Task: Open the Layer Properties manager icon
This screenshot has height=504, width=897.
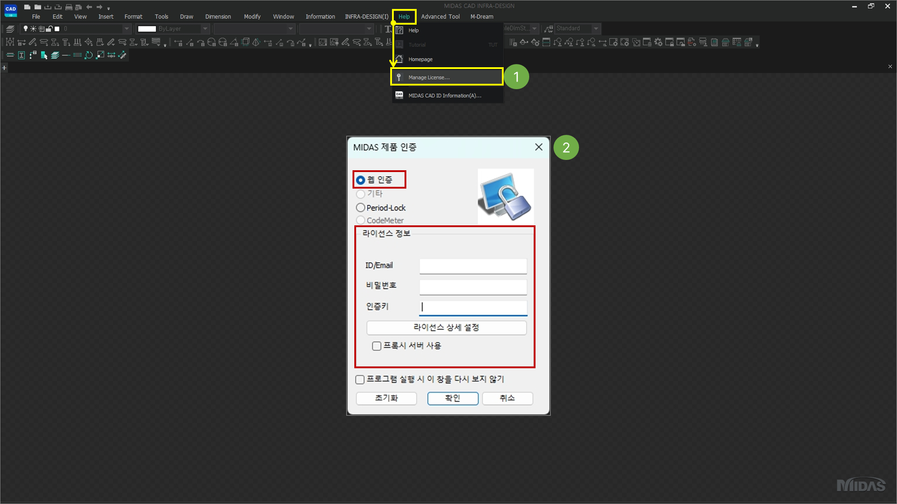Action: click(10, 29)
